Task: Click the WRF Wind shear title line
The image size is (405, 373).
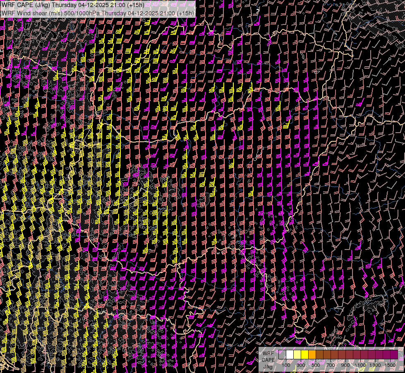Action: tap(98, 13)
